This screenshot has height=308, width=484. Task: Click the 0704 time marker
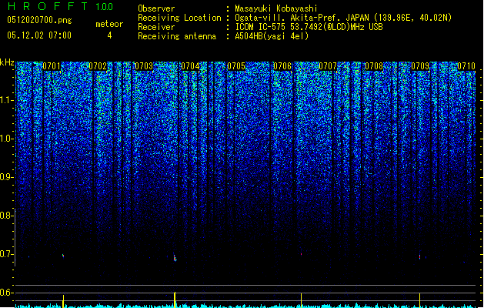point(190,66)
